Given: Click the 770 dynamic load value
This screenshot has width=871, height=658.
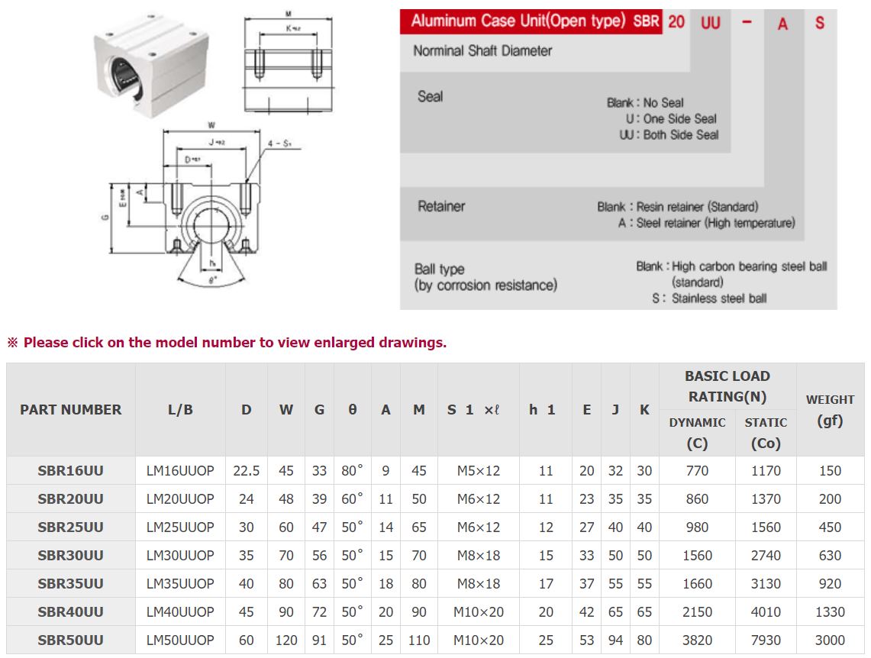Looking at the screenshot, I should tap(697, 471).
